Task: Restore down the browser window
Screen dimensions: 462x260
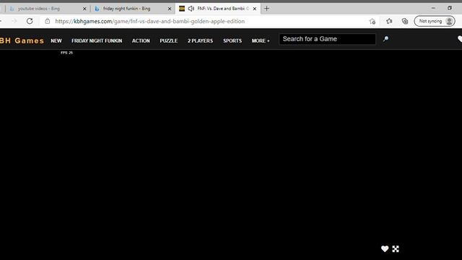Action: coord(450,8)
